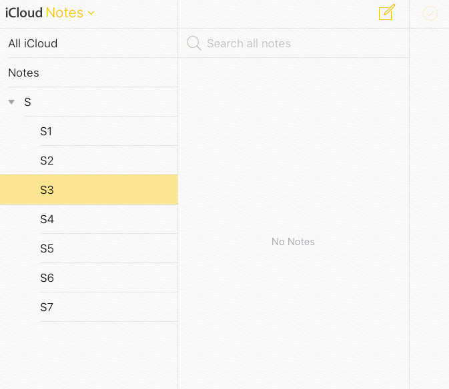Click the checklist checkmark icon

[x=430, y=13]
